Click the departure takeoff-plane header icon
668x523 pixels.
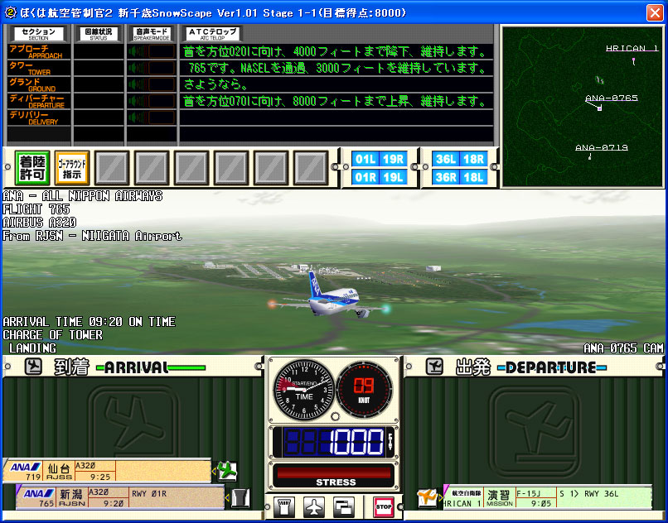click(434, 367)
